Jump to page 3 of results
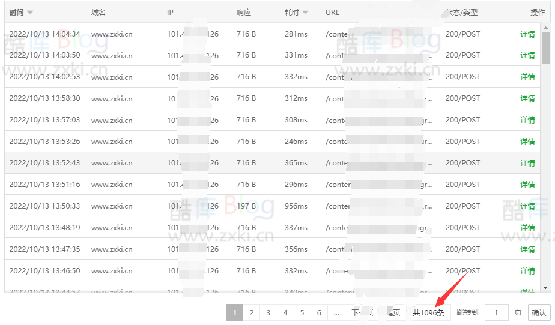Viewport: 555px width, 325px height. (x=268, y=312)
